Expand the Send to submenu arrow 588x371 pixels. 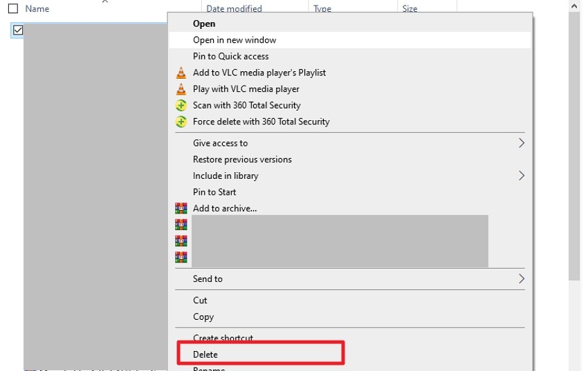click(x=521, y=279)
